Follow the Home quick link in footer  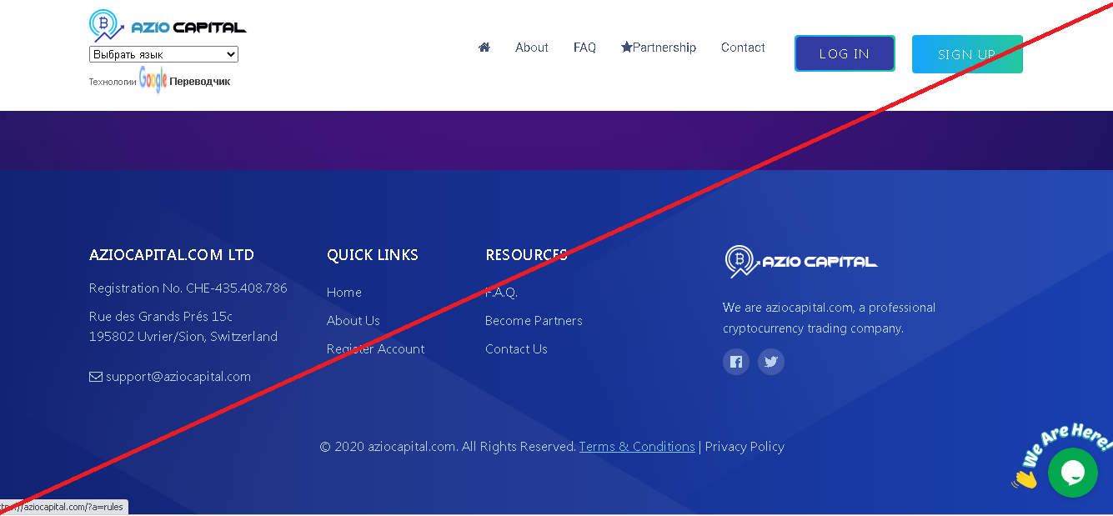[344, 293]
